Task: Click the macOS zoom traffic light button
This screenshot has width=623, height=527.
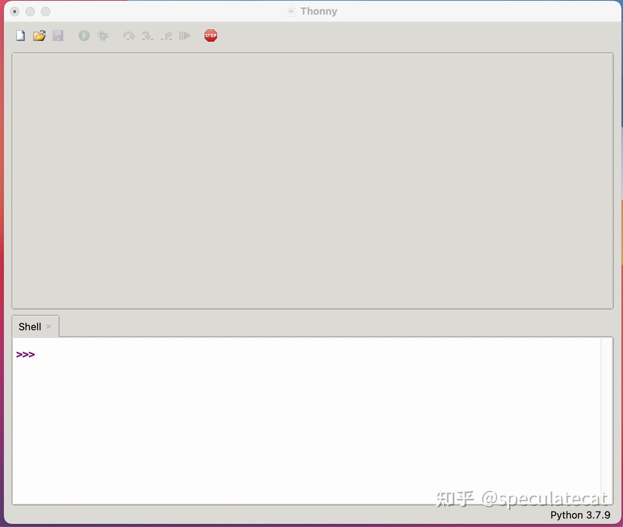Action: (46, 12)
